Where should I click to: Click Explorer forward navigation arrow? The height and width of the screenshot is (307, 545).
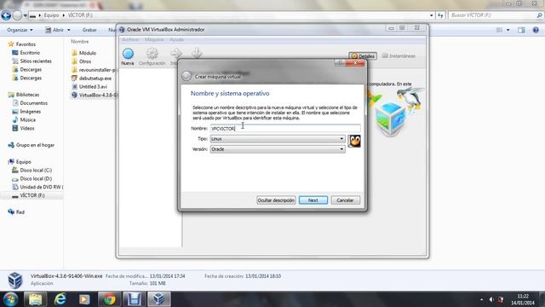[x=17, y=15]
